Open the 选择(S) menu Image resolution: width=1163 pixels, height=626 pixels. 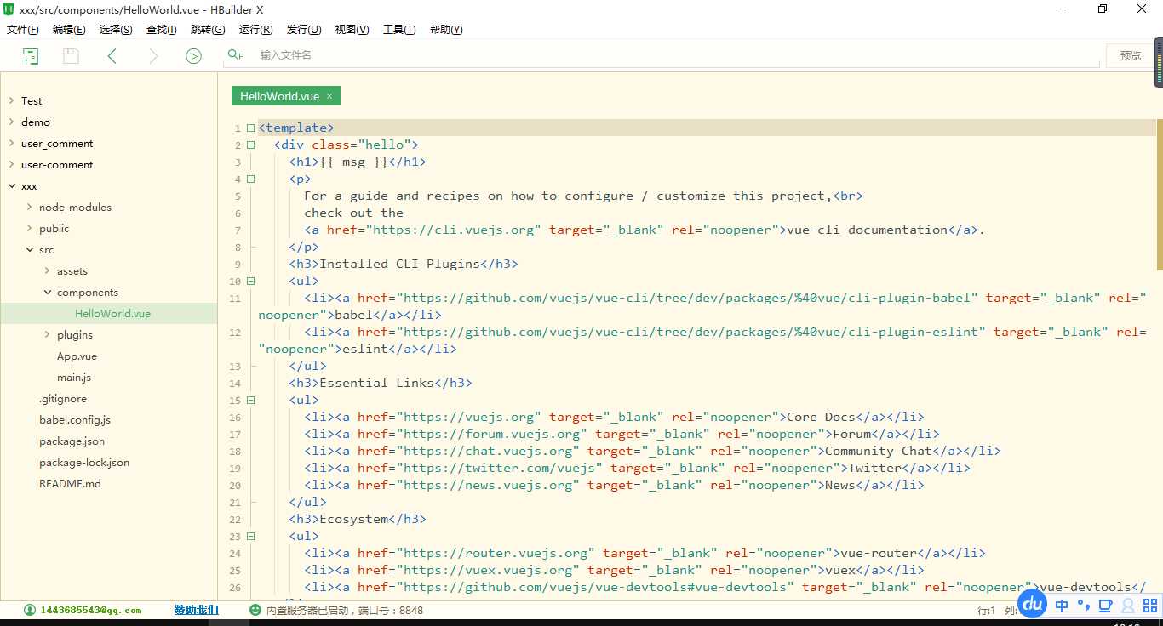point(116,30)
